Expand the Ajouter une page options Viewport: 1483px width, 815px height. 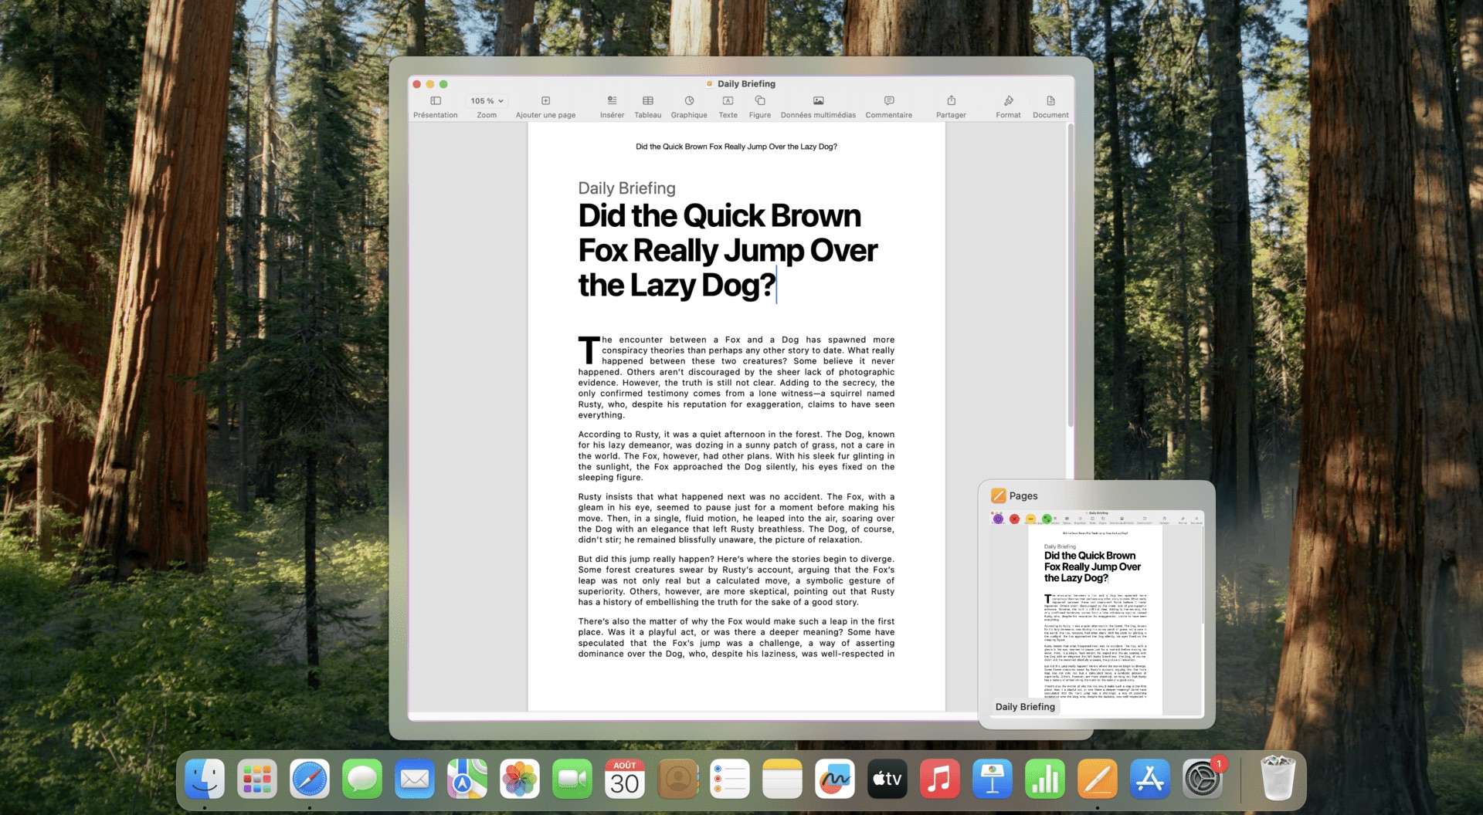[x=545, y=100]
